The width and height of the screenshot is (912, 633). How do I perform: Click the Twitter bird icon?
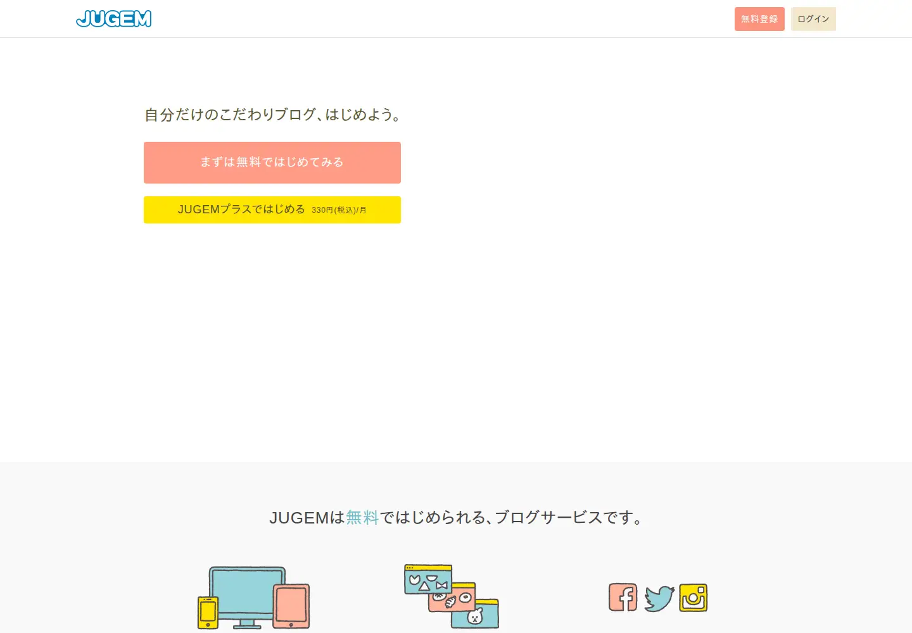pos(659,598)
